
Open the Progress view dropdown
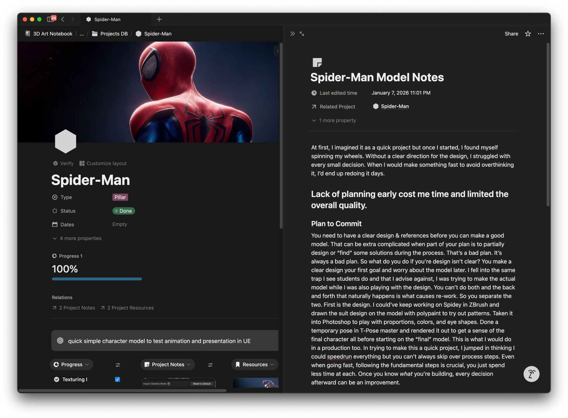pos(71,365)
